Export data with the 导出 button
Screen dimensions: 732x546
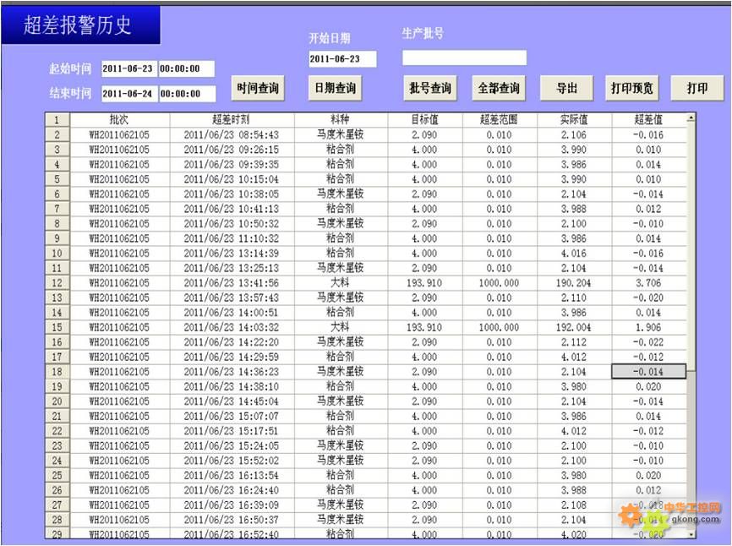(566, 88)
